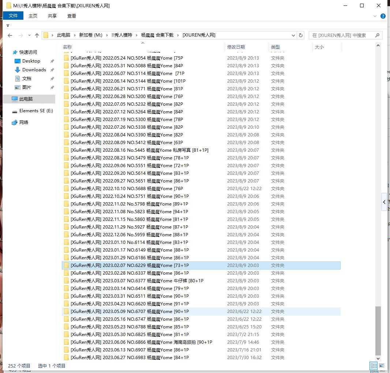
Task: Click 此电脑 in the breadcrumb
Action: click(x=64, y=35)
